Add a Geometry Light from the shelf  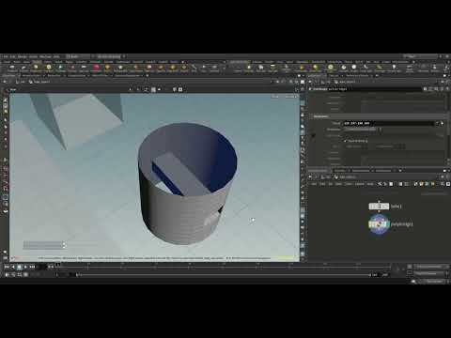(286, 69)
